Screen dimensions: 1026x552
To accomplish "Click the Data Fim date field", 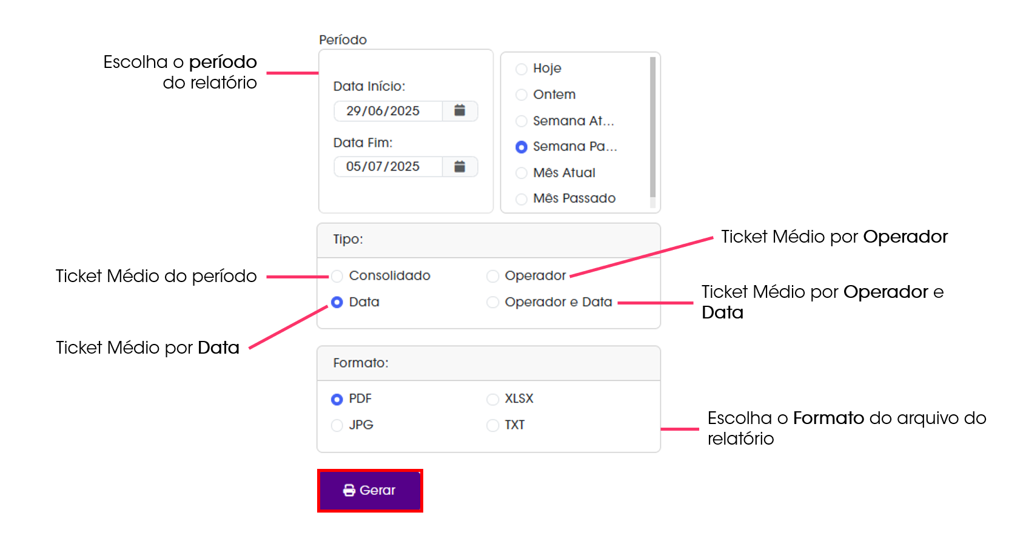I will click(388, 167).
